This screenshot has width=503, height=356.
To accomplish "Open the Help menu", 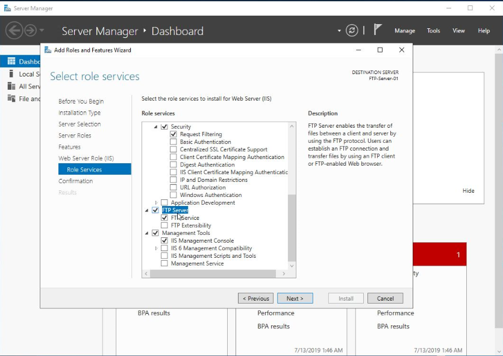I will click(484, 31).
